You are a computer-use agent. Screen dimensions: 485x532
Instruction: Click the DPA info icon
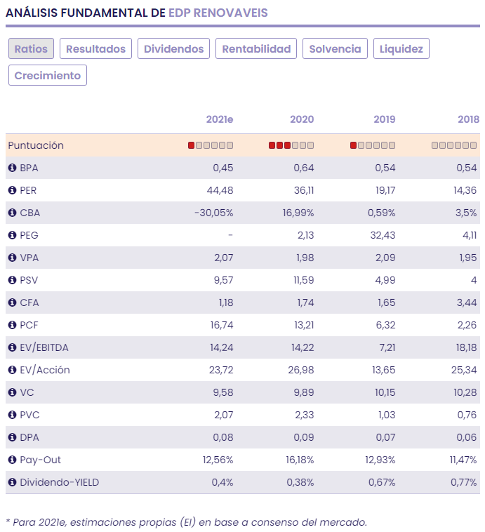12,437
